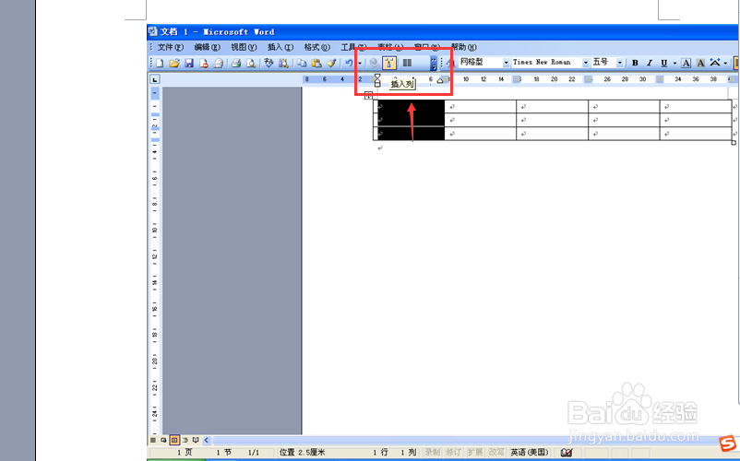The width and height of the screenshot is (740, 461).
Task: Toggle Italic formatting
Action: point(650,63)
